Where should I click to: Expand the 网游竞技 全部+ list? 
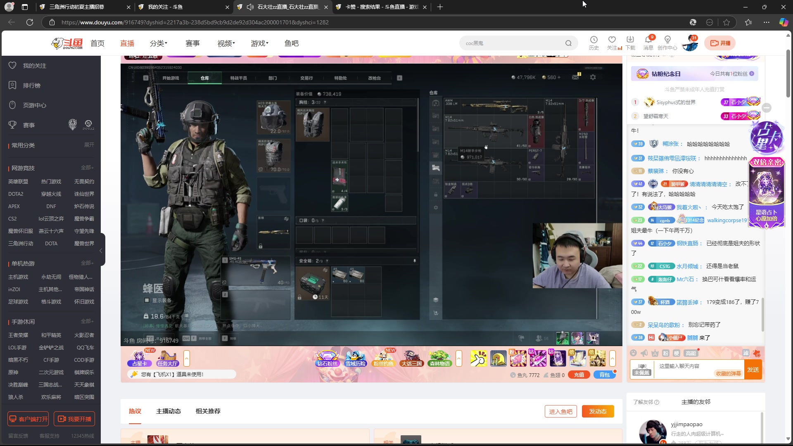click(x=87, y=168)
